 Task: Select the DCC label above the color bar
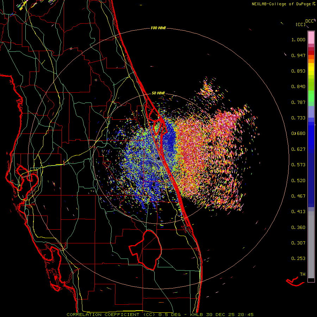coord(309,21)
